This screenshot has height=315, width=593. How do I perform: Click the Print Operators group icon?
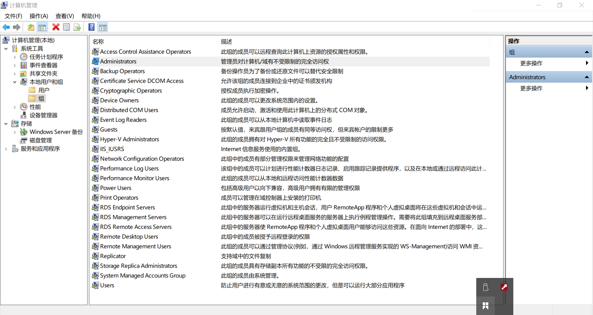pos(95,198)
